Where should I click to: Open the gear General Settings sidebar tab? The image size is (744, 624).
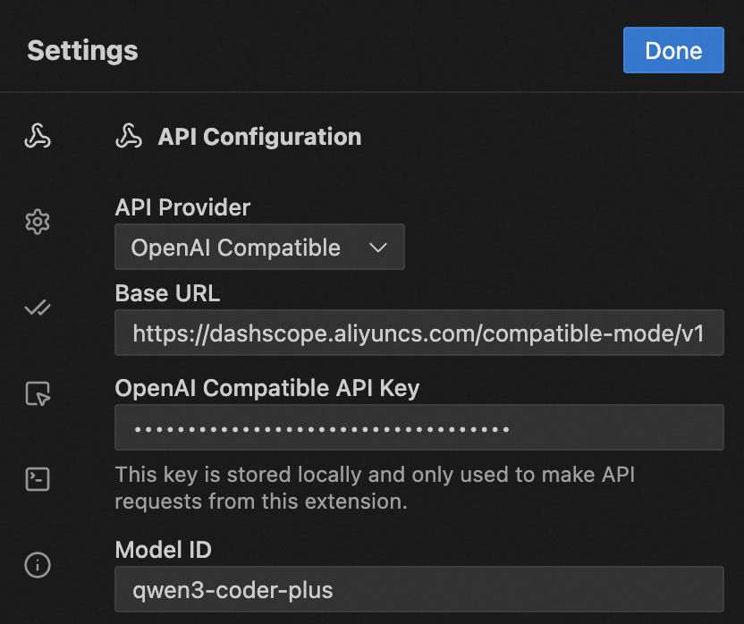click(x=38, y=222)
